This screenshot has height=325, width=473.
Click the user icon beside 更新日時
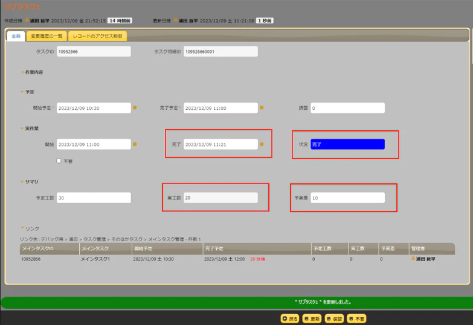pos(176,20)
